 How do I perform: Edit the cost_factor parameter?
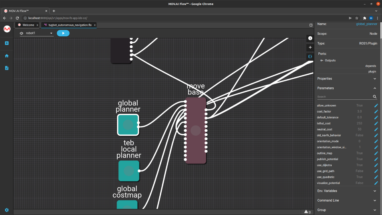[x=376, y=111]
